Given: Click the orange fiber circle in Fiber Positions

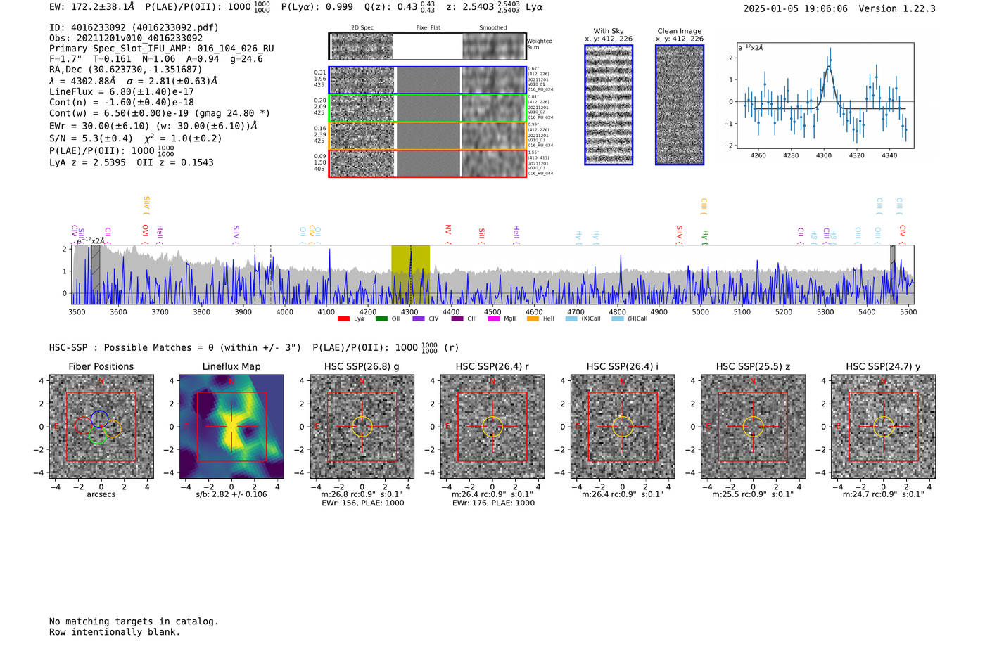Looking at the screenshot, I should point(113,428).
